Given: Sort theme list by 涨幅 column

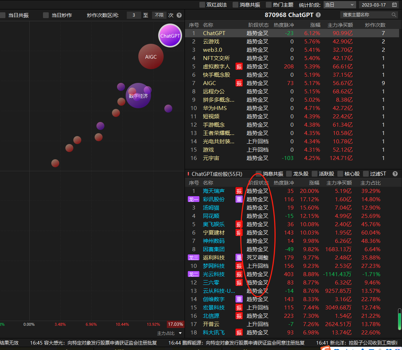Looking at the screenshot, I should click(315, 25).
